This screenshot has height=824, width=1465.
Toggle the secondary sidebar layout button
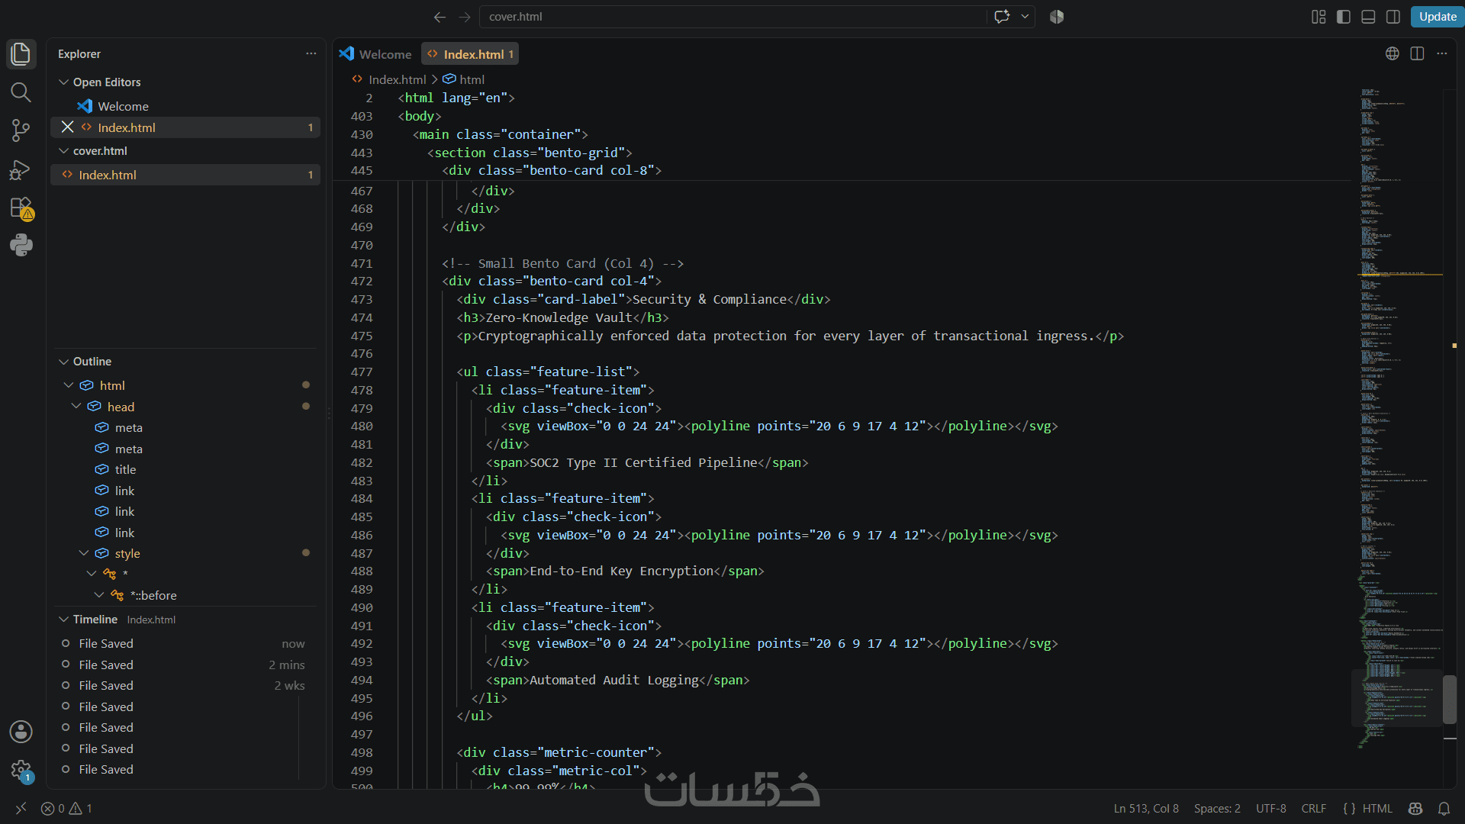[x=1393, y=17]
